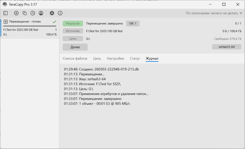Image resolution: width=245 pixels, height=149 pixels.
Task: Click the sidebar 100,4 ГБ size value
Action: [x=51, y=34]
